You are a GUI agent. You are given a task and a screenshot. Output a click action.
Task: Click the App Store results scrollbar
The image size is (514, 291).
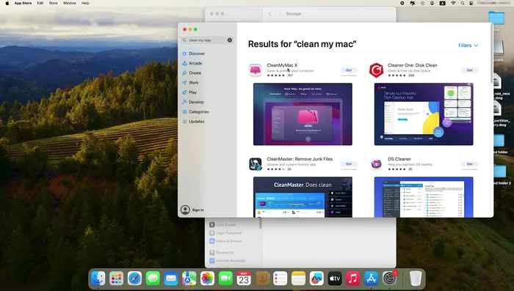[x=491, y=54]
